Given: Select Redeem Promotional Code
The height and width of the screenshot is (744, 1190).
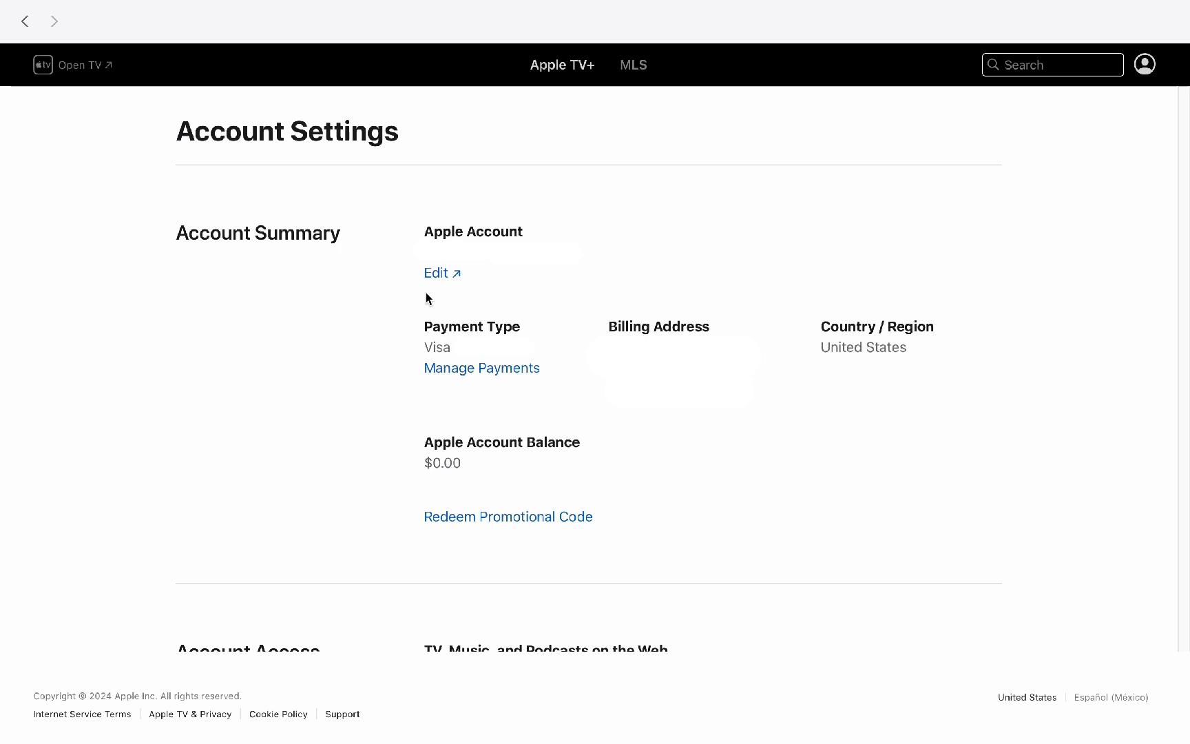Looking at the screenshot, I should [x=508, y=517].
